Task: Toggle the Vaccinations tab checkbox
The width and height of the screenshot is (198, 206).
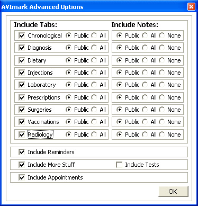Action: [22, 122]
